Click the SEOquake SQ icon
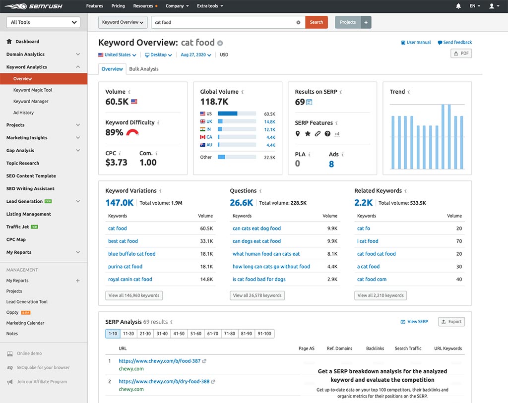This screenshot has width=508, height=403. coord(10,368)
